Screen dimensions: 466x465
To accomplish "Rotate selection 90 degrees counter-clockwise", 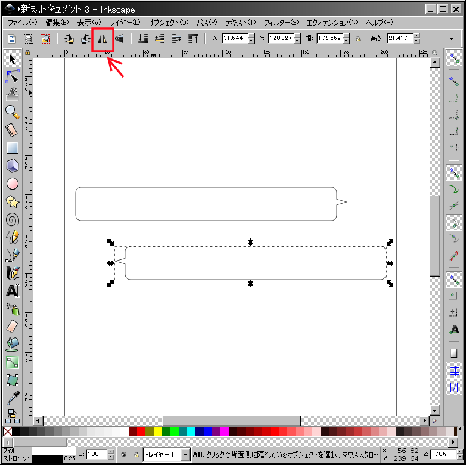I will (x=69, y=38).
